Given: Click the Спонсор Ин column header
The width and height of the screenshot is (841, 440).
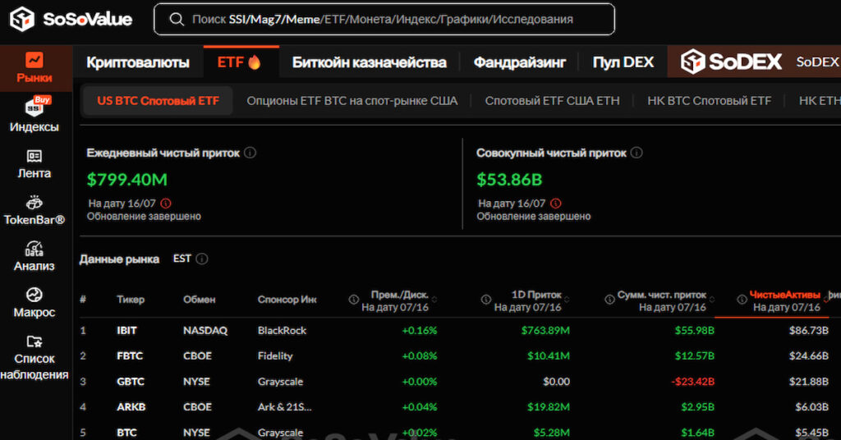Looking at the screenshot, I should (287, 300).
